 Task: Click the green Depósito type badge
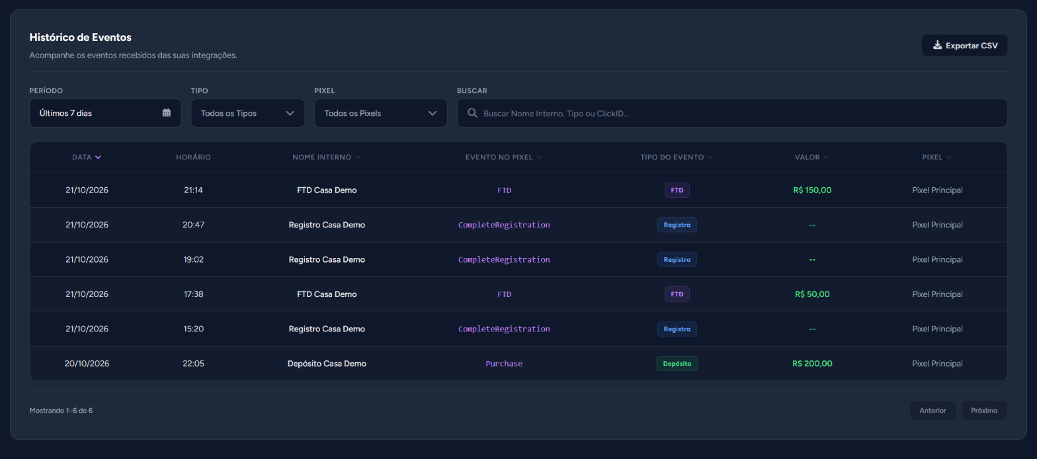(x=677, y=364)
